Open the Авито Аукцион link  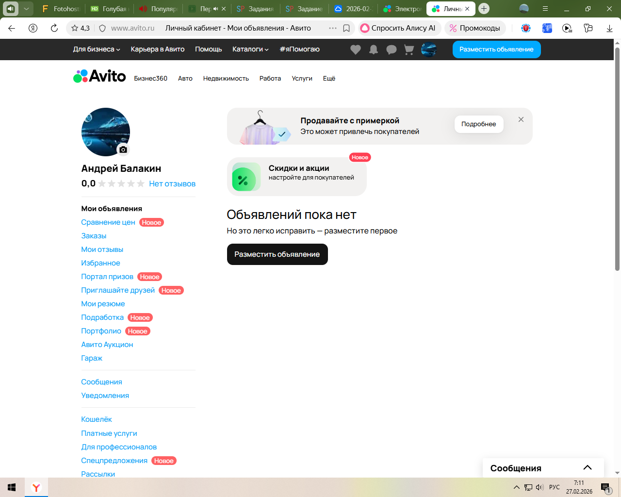107,345
